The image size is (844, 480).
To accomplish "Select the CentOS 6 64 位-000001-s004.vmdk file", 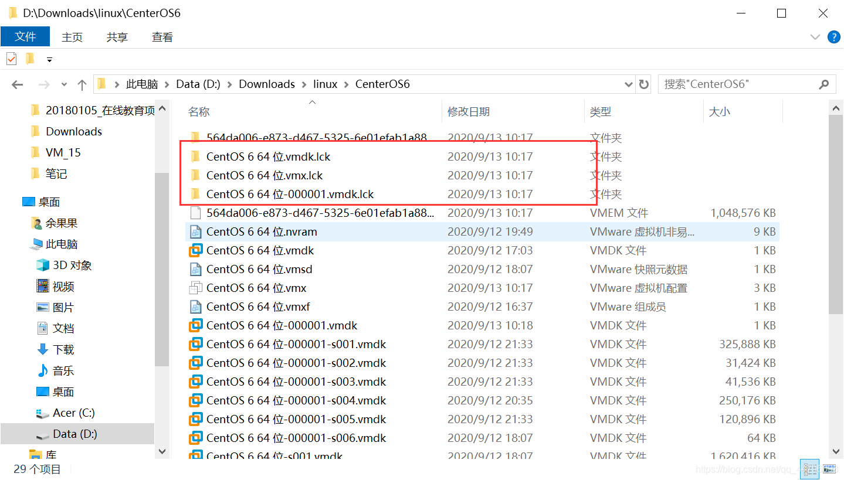I will point(296,400).
